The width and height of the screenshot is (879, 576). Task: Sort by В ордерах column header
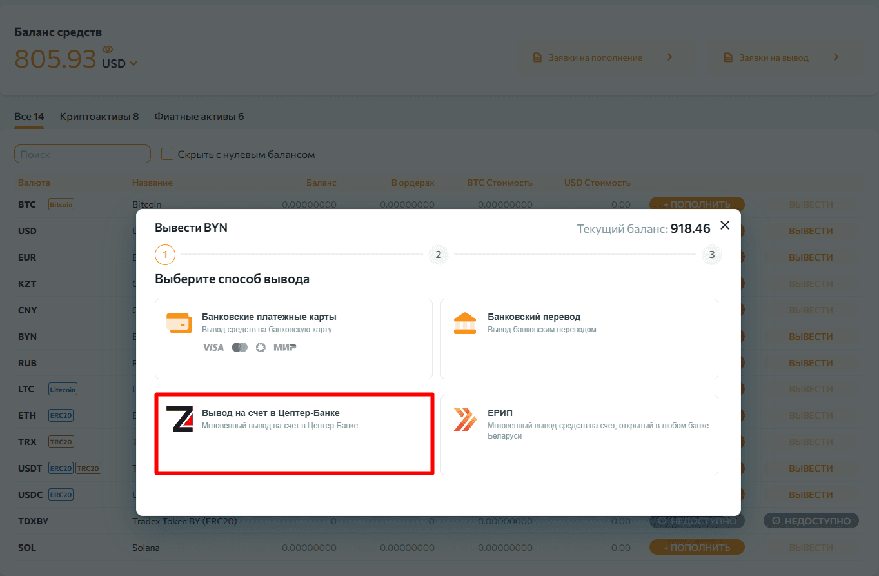click(413, 183)
